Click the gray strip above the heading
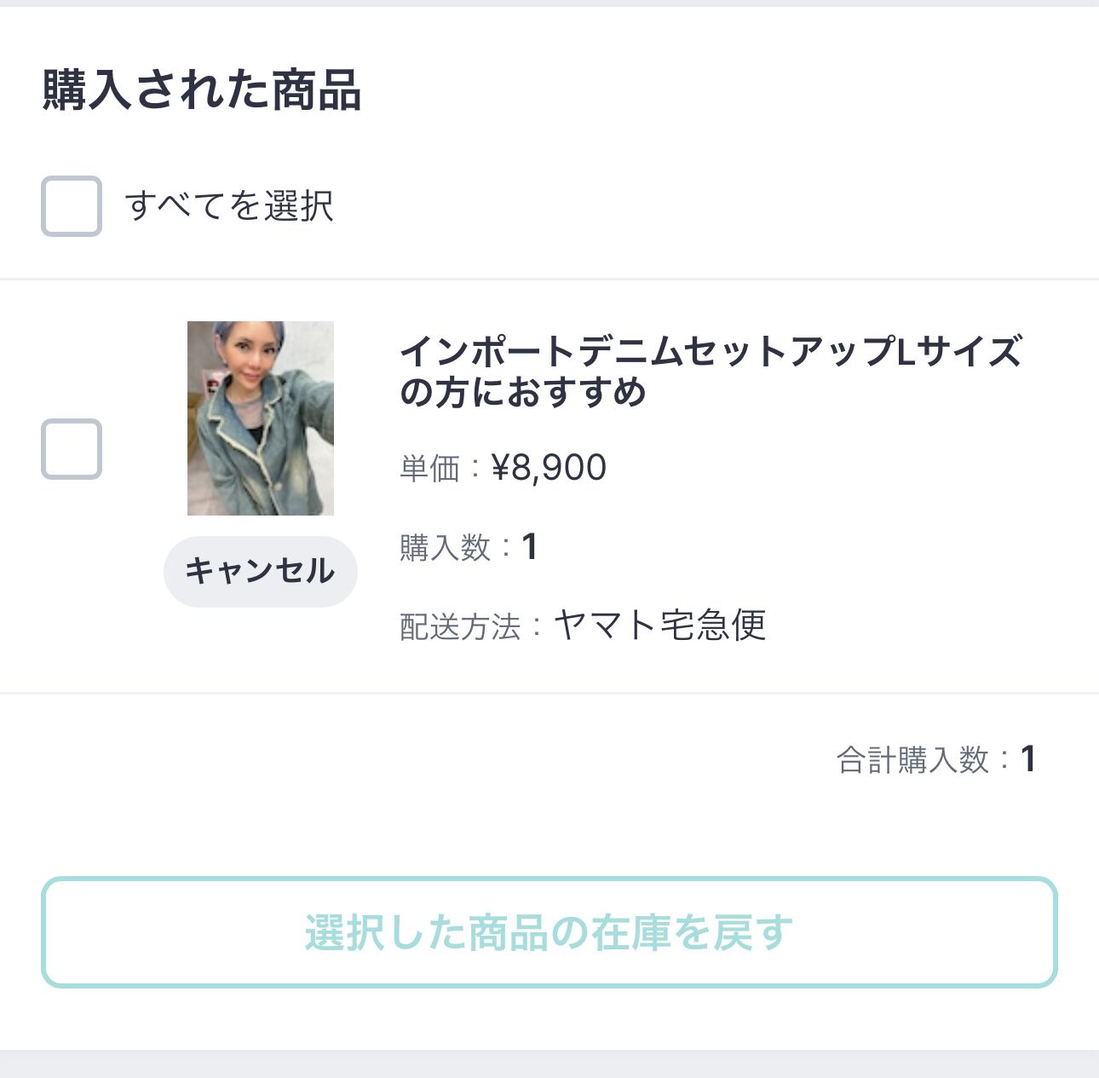The image size is (1099, 1078). coord(549,3)
